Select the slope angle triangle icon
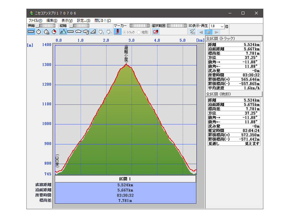Image resolution: width=290 pixels, height=217 pixels. point(93,32)
